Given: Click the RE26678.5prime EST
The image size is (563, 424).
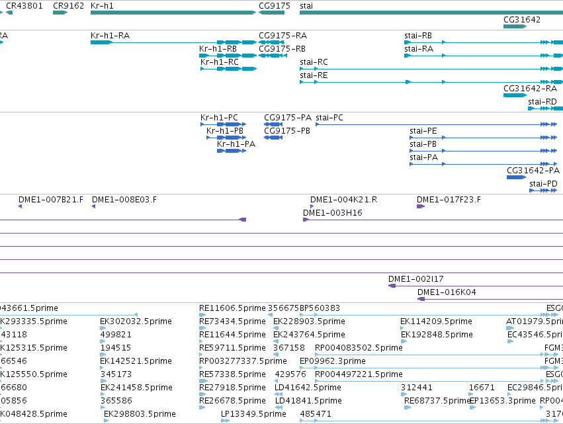Looking at the screenshot, I should pyautogui.click(x=202, y=407).
